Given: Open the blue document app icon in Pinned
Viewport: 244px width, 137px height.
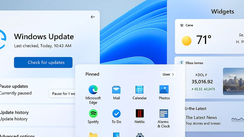Looking at the screenshot, I should pyautogui.click(x=116, y=135).
